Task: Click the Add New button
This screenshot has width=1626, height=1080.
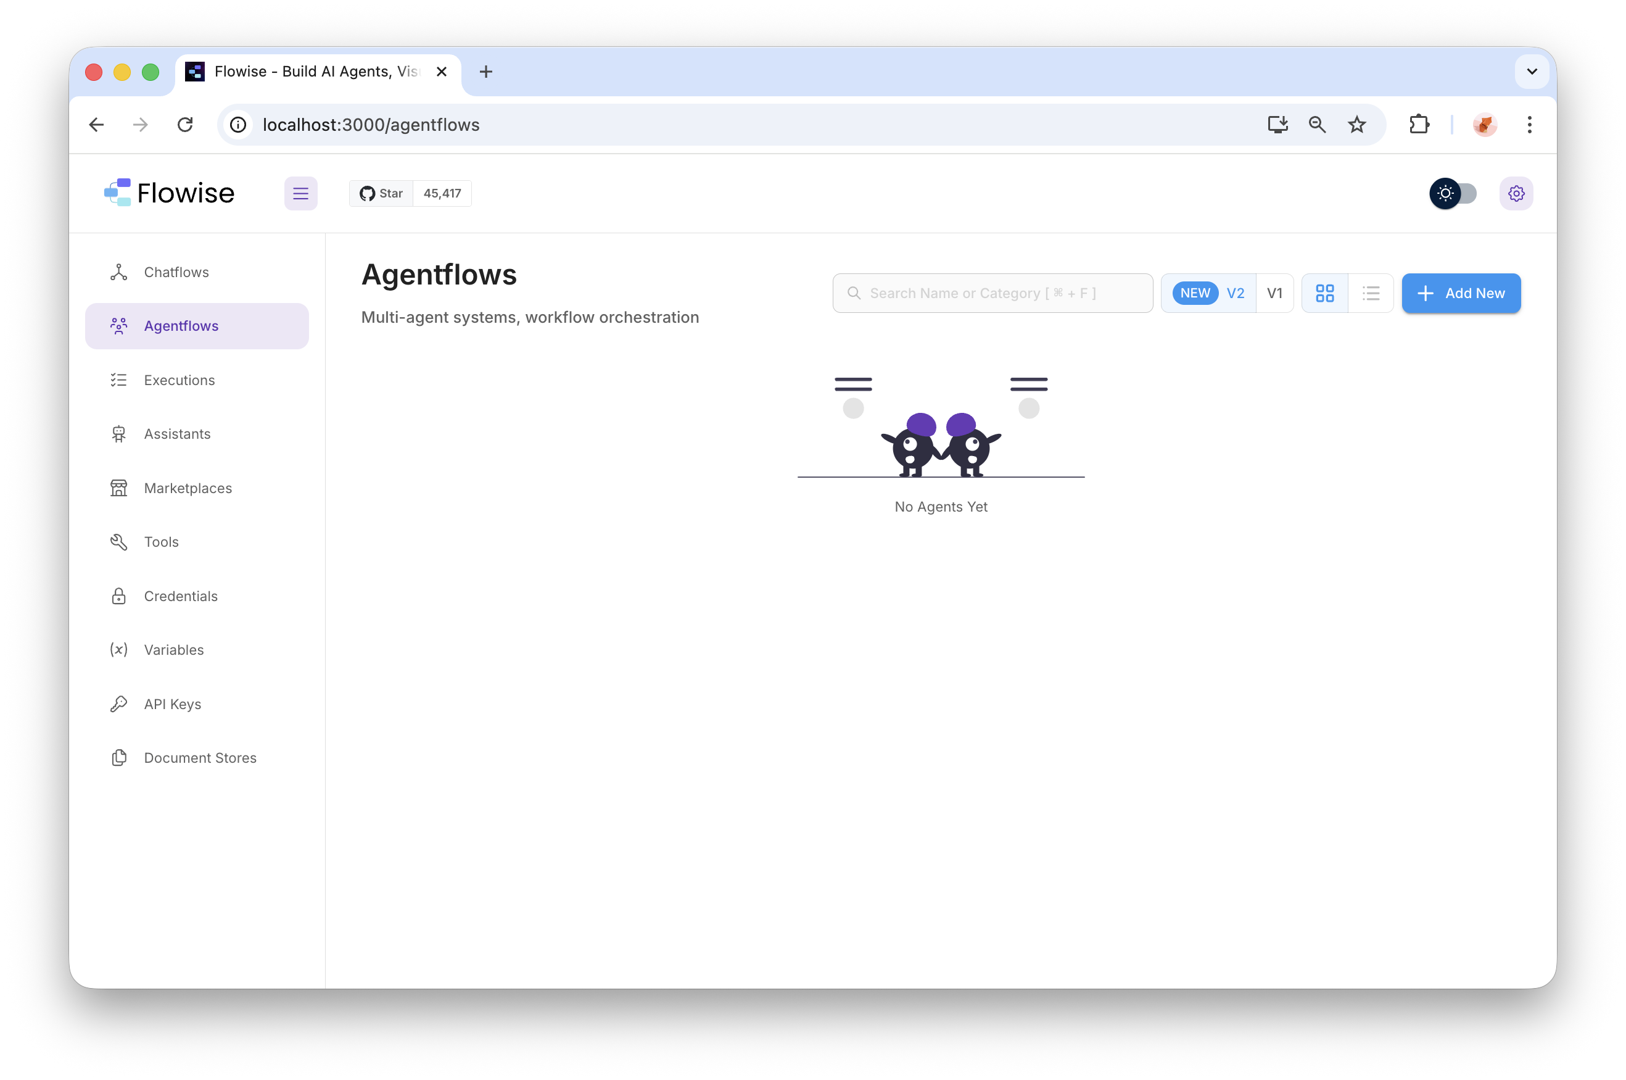Action: 1460,293
